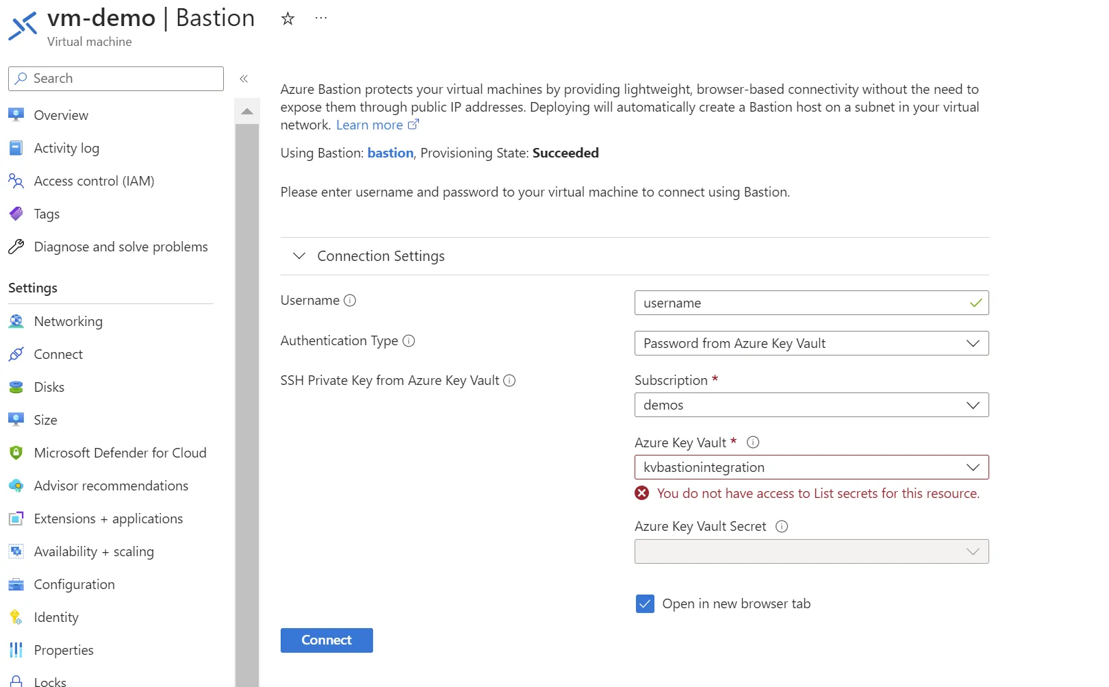The height and width of the screenshot is (687, 1109).
Task: Click the Networking icon
Action: 16,321
